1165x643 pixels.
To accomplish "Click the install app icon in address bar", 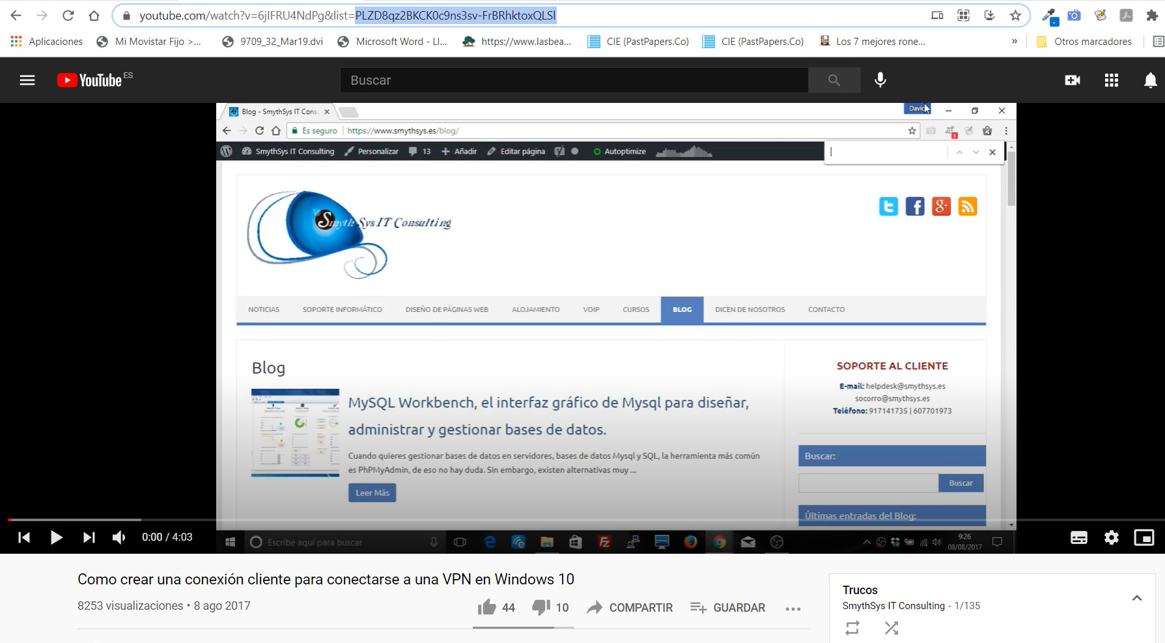I will [x=989, y=16].
